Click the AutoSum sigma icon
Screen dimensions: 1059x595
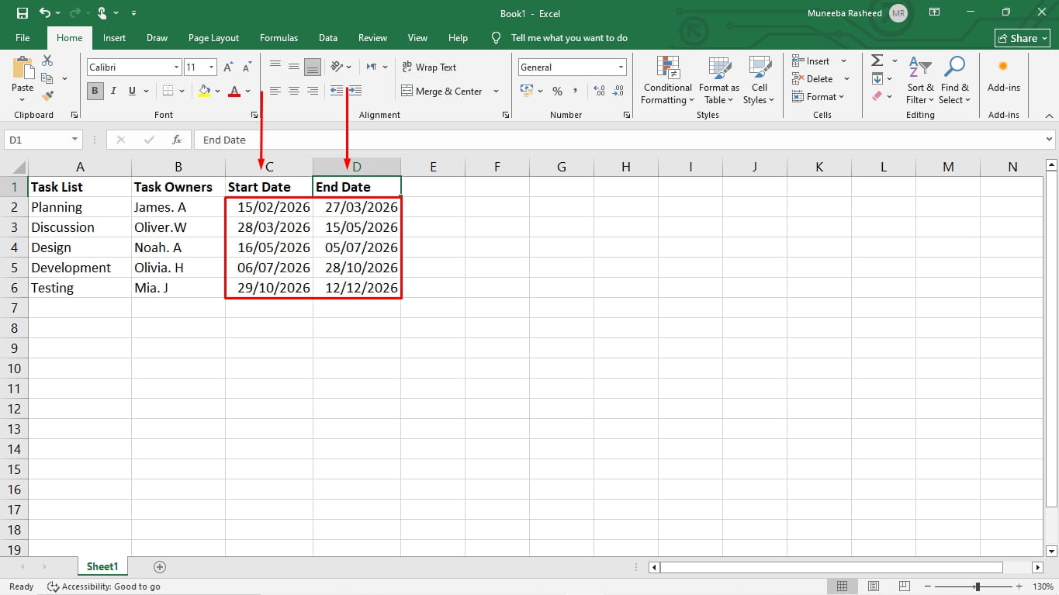point(877,61)
